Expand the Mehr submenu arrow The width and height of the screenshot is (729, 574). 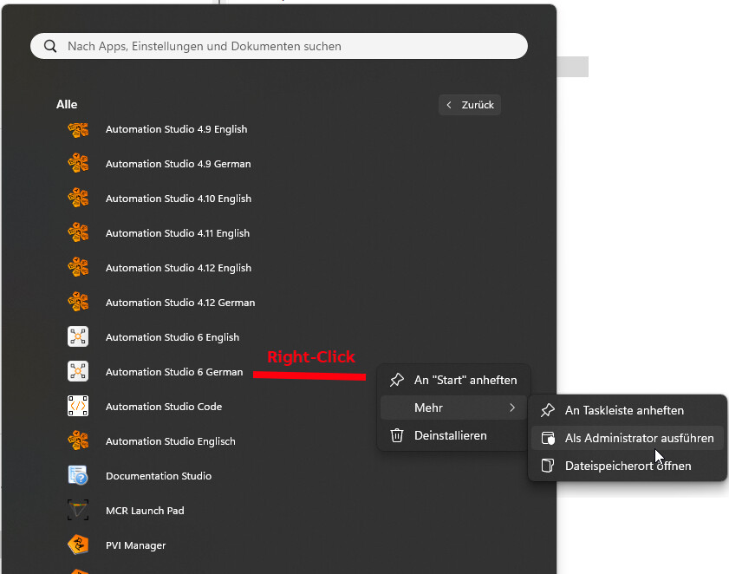512,408
